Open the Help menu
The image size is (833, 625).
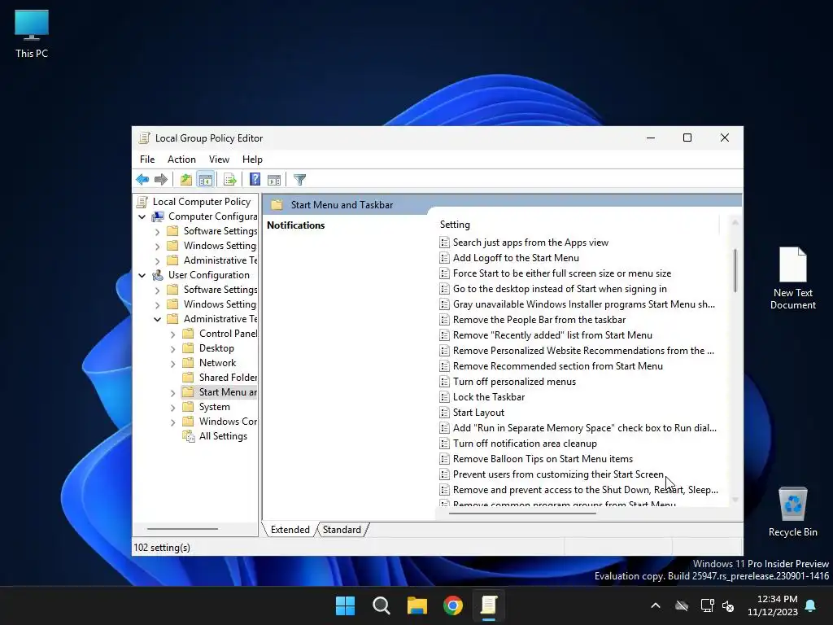pos(252,160)
